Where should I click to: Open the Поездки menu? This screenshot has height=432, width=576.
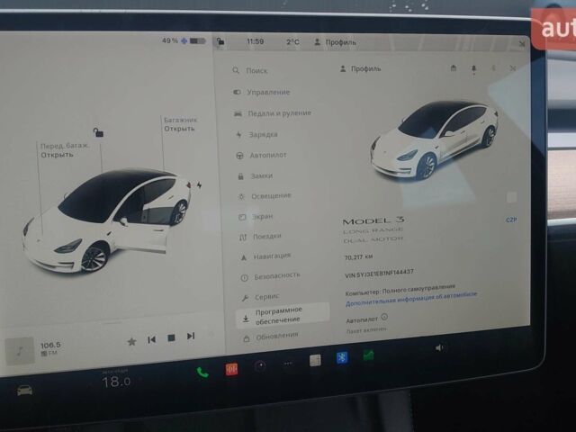260,237
